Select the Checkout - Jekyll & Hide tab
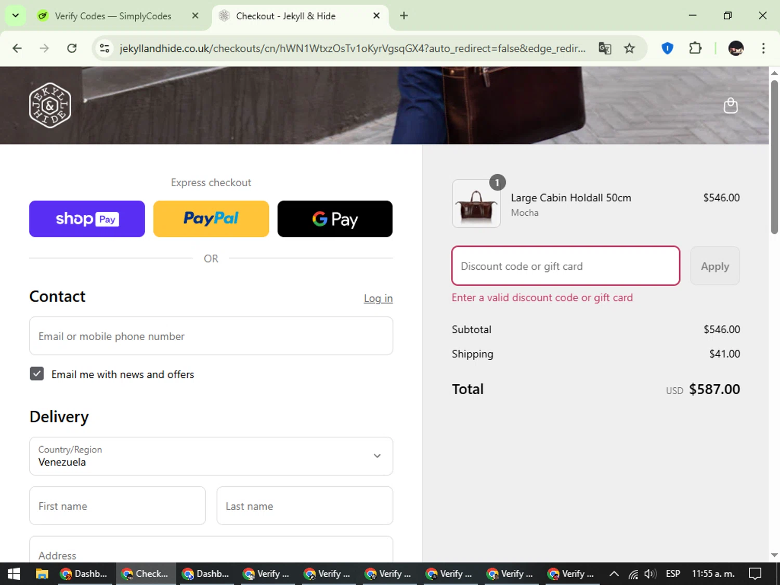The image size is (780, 585). click(x=300, y=16)
